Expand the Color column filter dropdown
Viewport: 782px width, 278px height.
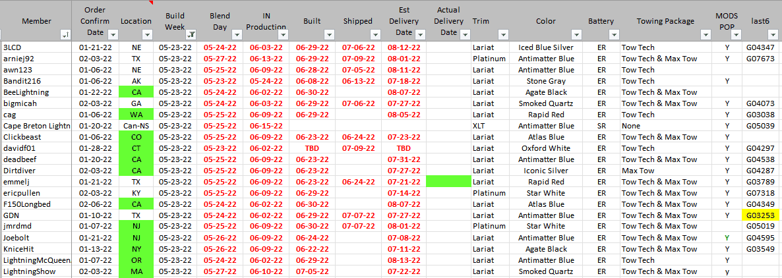pos(578,34)
